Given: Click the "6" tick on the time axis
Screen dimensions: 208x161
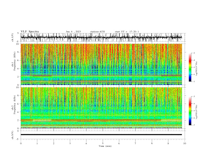Looking at the screenshot, I should (x=119, y=143).
